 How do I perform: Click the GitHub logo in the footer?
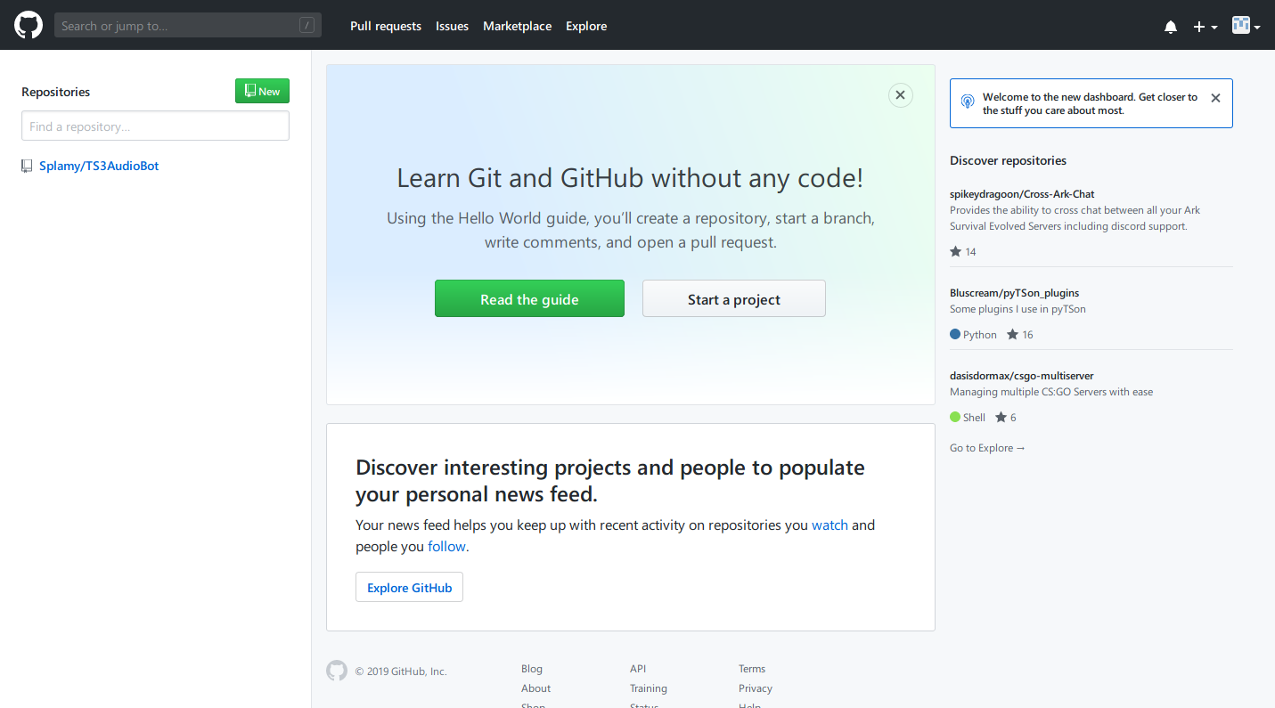[x=337, y=671]
